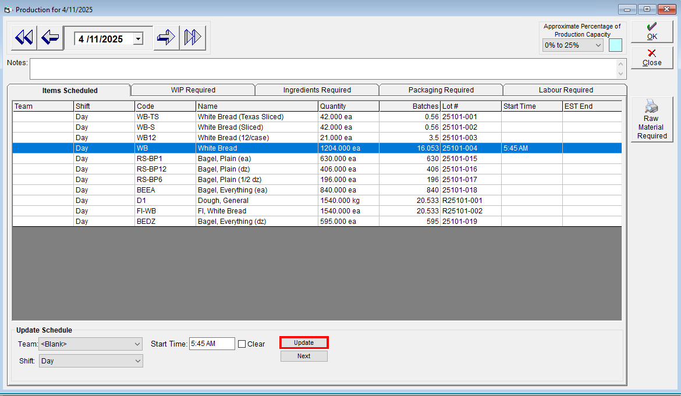Select the Bagel, Everything (ea) row
The width and height of the screenshot is (681, 396).
click(x=317, y=190)
